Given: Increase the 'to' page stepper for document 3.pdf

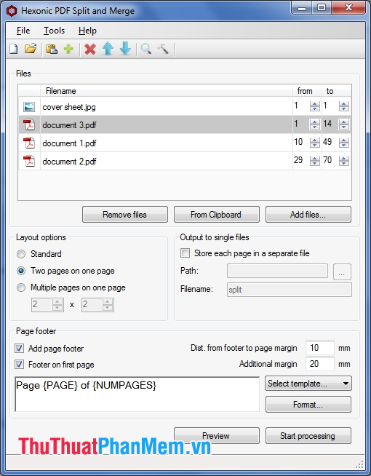Looking at the screenshot, I should (x=343, y=122).
